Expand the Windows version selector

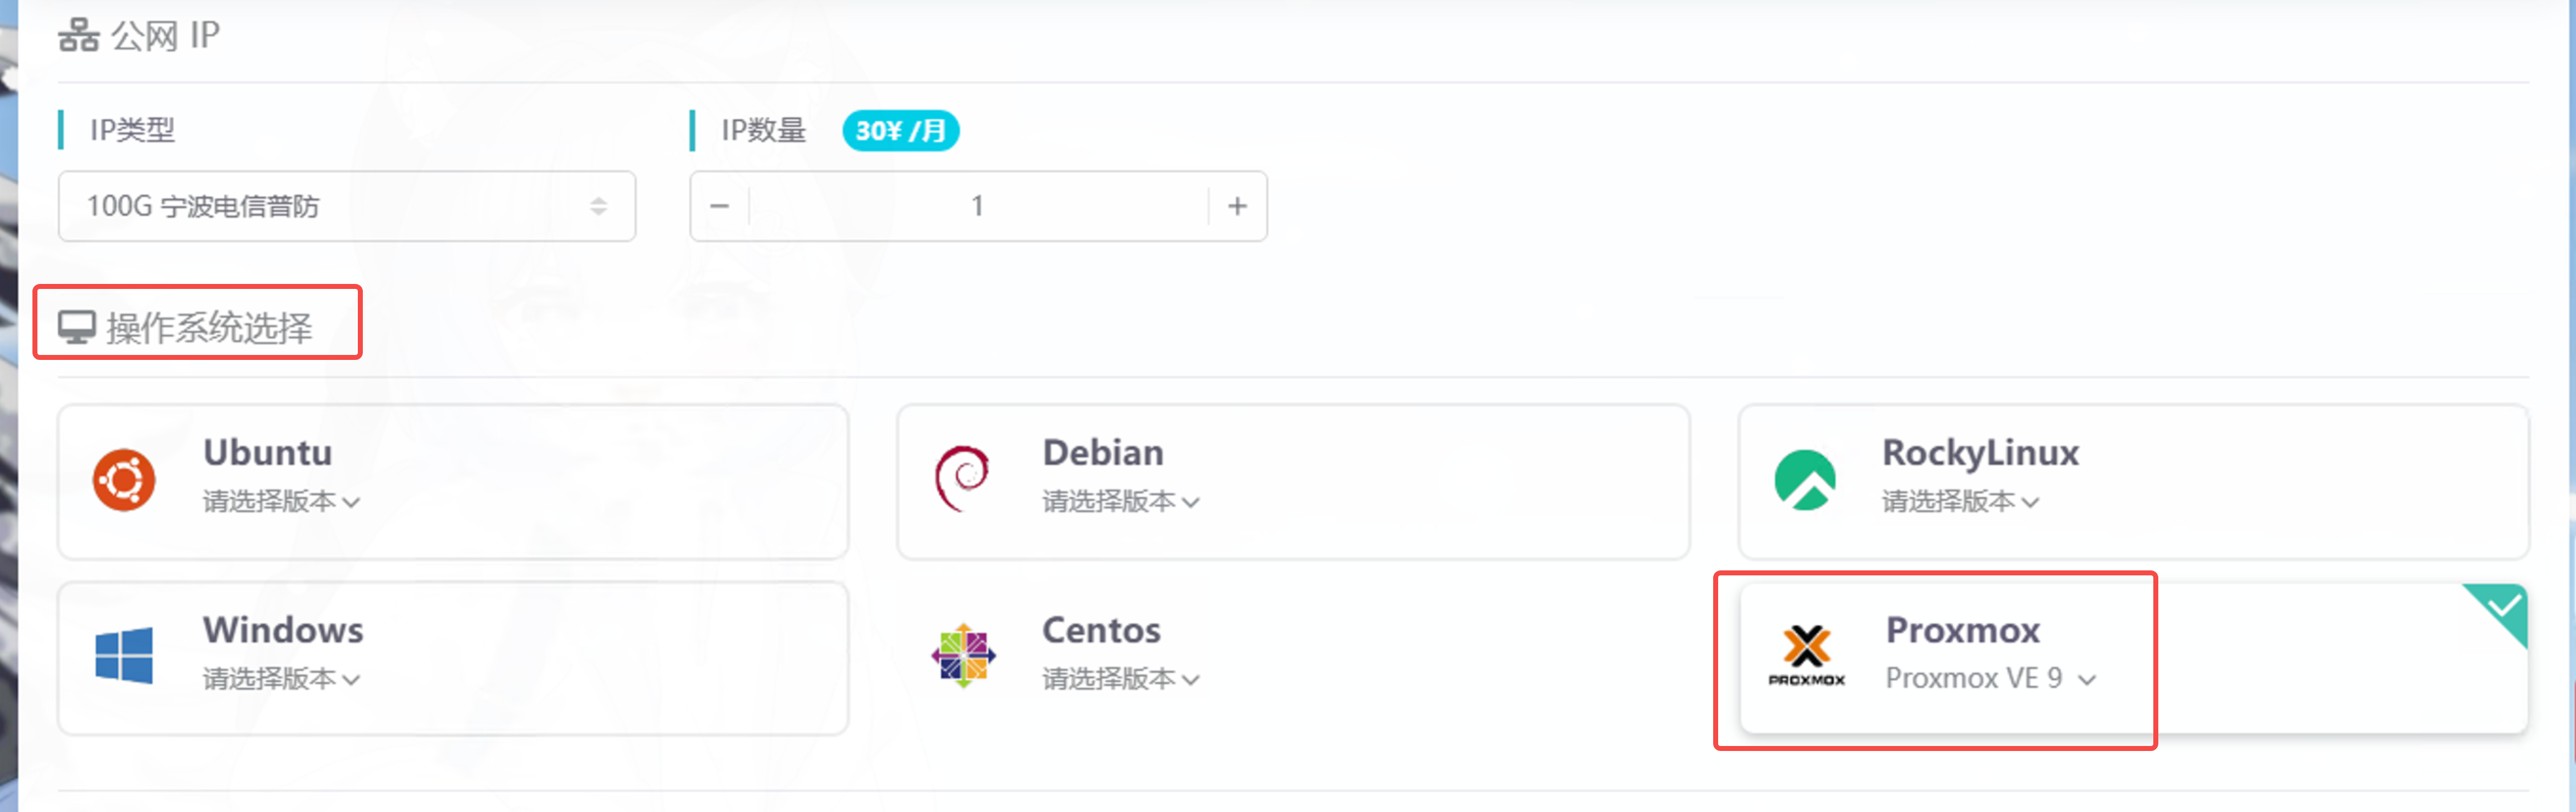281,679
